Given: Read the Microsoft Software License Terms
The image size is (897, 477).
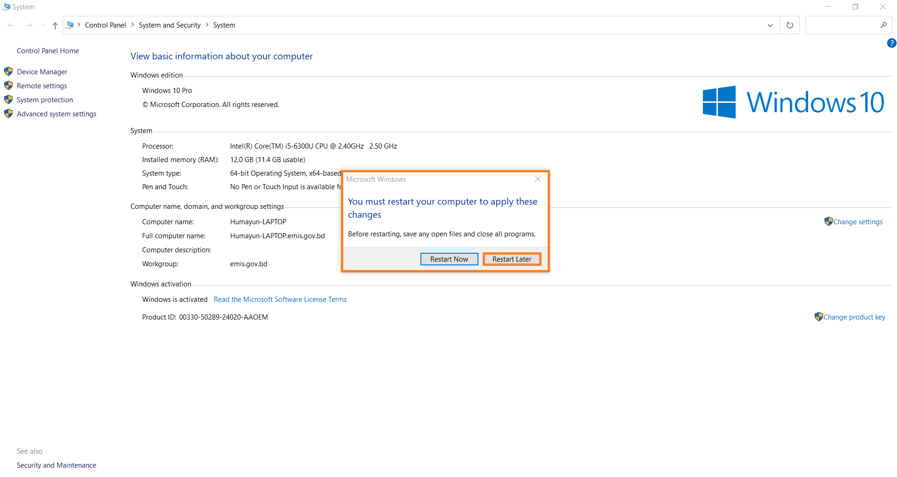Looking at the screenshot, I should pyautogui.click(x=280, y=299).
